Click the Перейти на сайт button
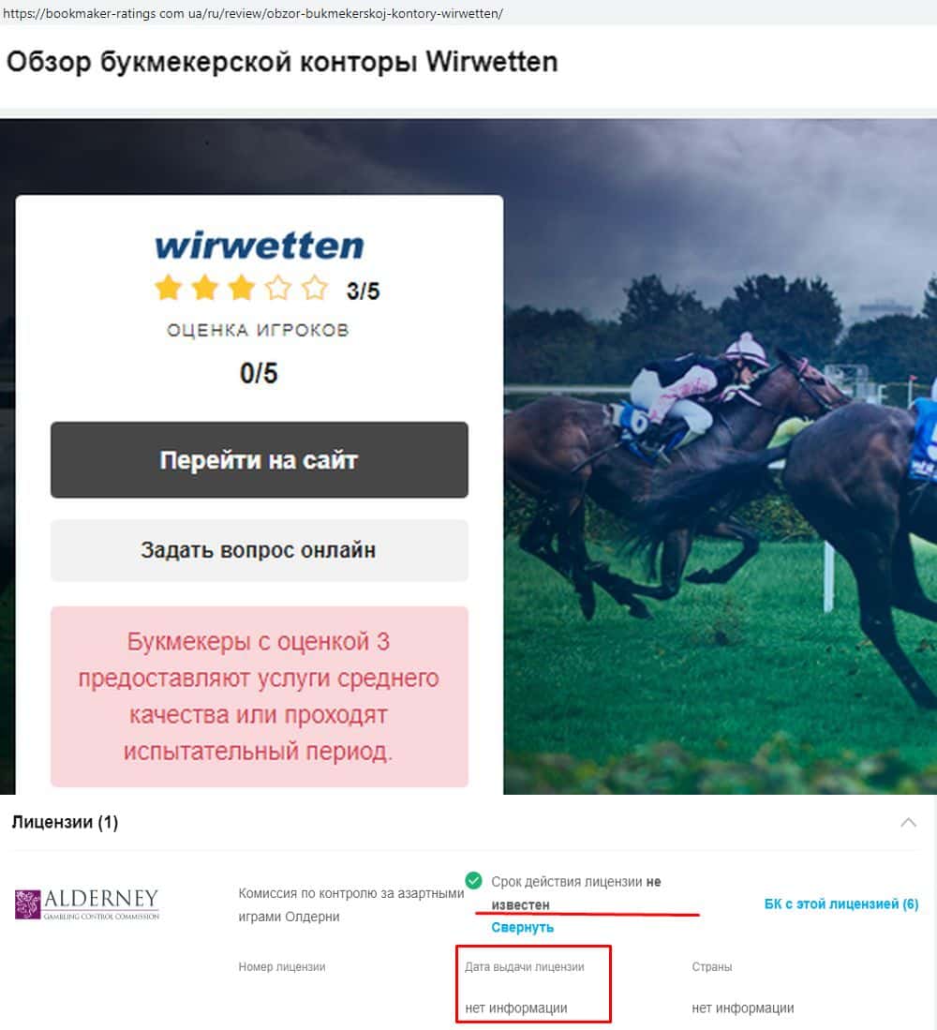The image size is (937, 1030). pos(260,460)
